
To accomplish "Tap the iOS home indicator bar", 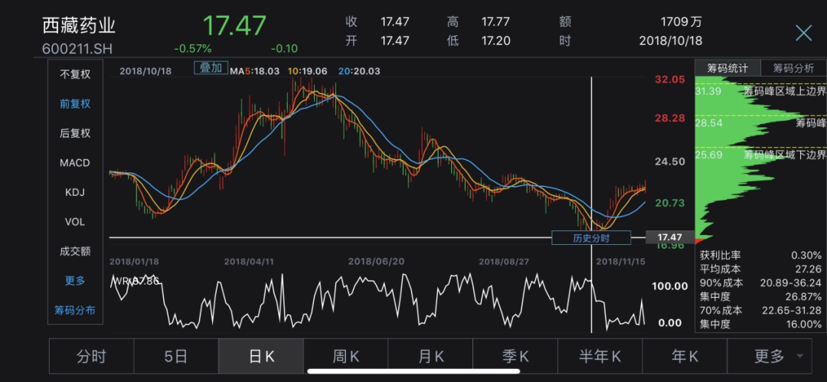I will (x=413, y=371).
